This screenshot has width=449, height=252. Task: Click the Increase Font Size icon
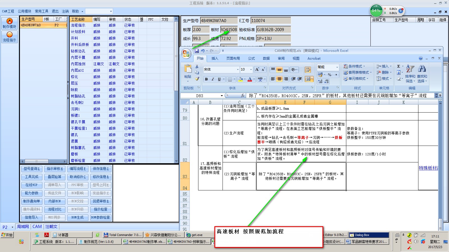click(x=257, y=69)
